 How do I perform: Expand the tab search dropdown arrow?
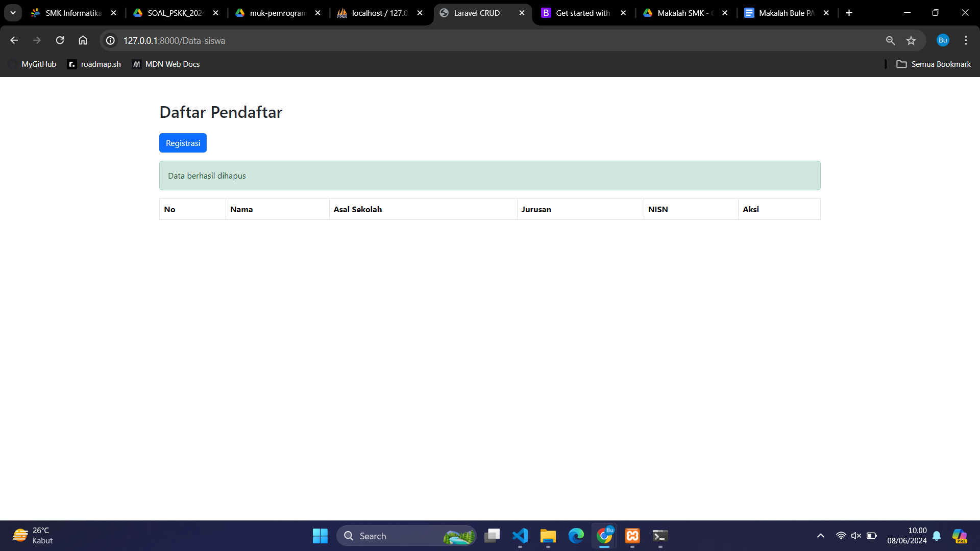13,13
